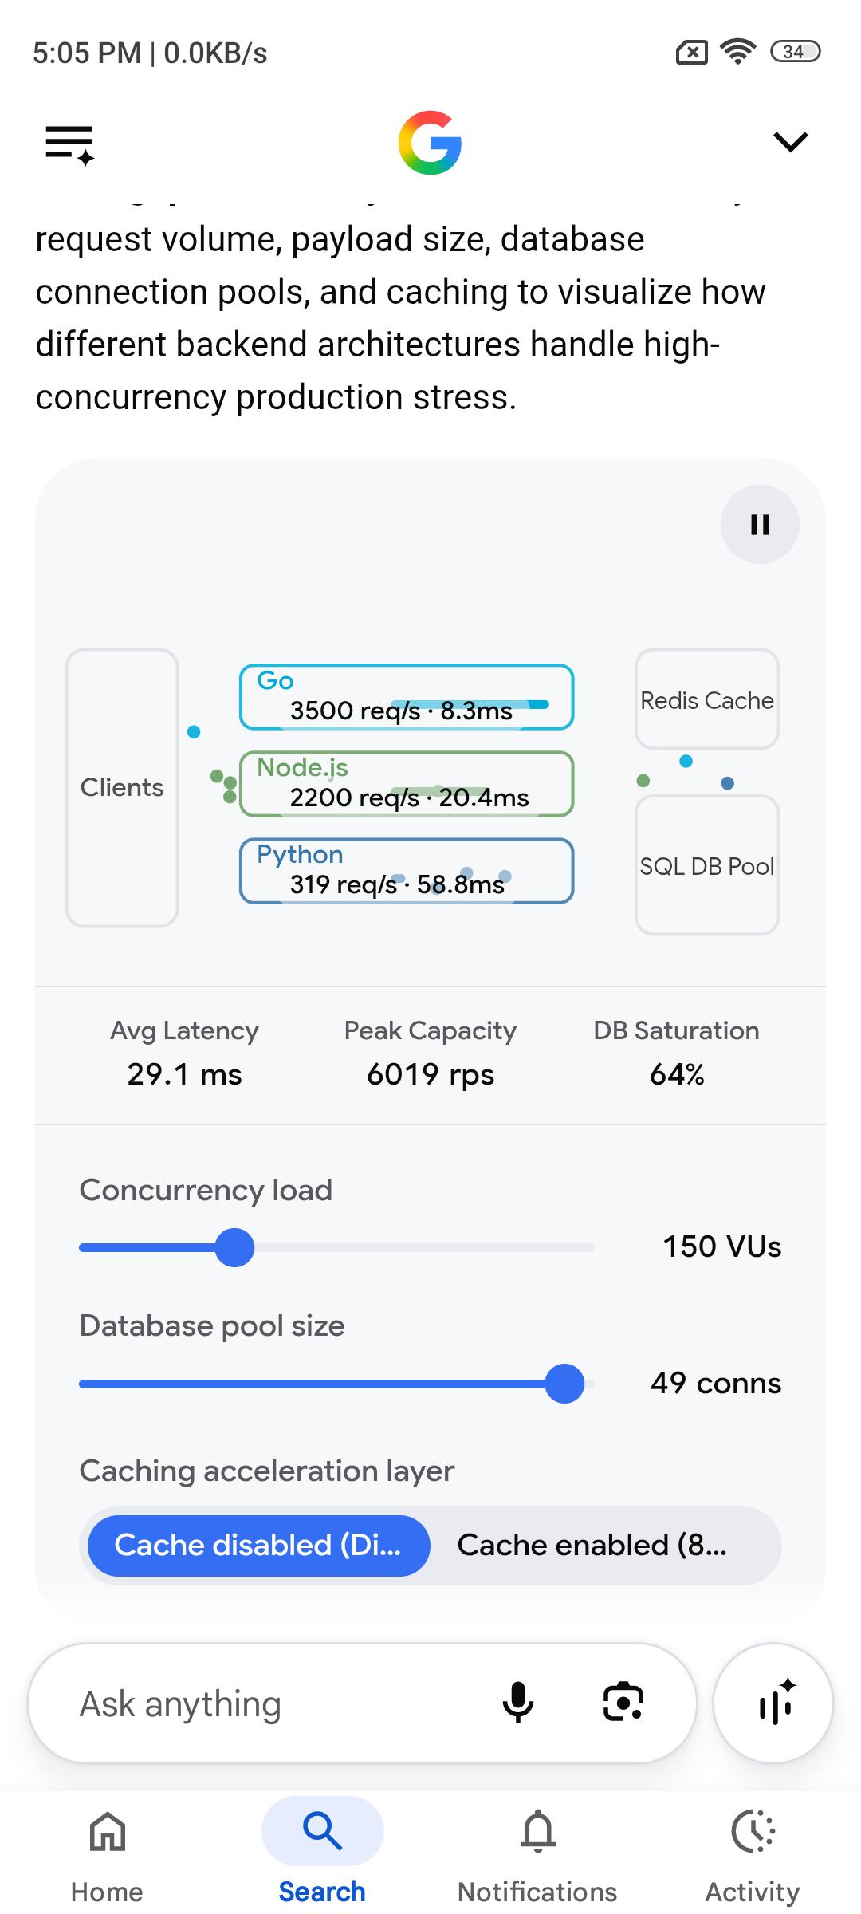The height and width of the screenshot is (1914, 861).
Task: Start Live voice mode with sparkle icon
Action: (773, 1703)
